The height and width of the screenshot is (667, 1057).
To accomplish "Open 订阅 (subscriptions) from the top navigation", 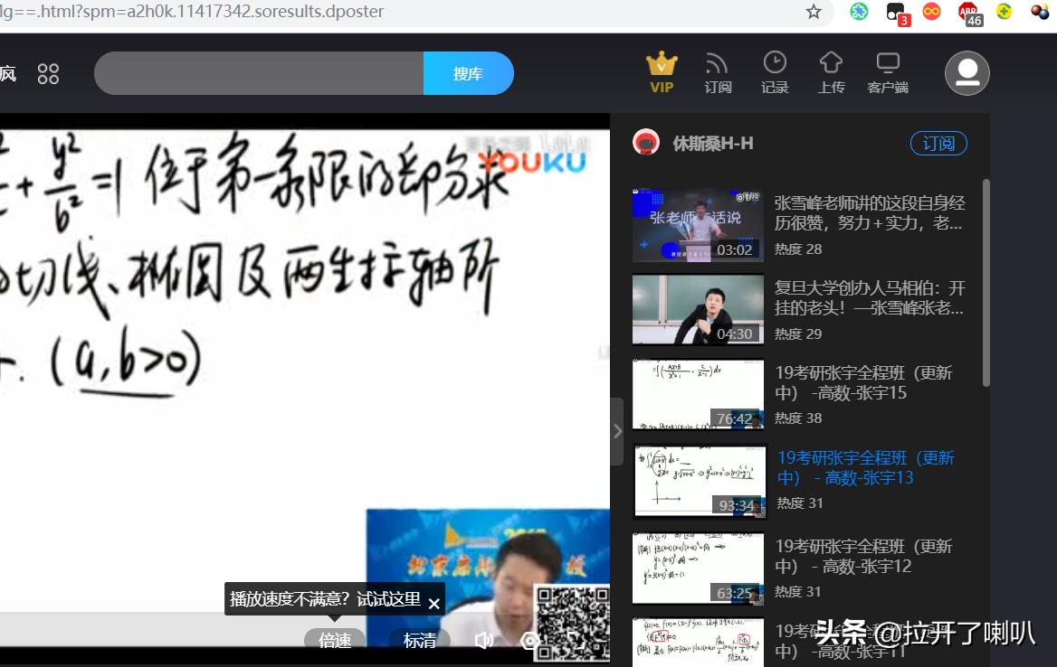I will pyautogui.click(x=719, y=72).
